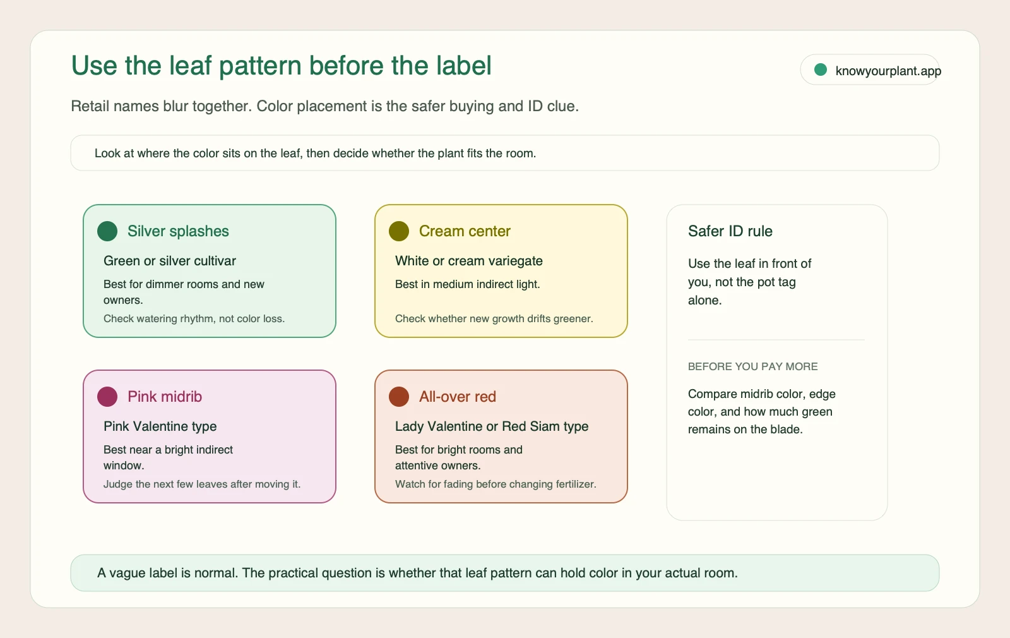Click 'Green or silver cultivar' text
This screenshot has width=1010, height=638.
(170, 261)
